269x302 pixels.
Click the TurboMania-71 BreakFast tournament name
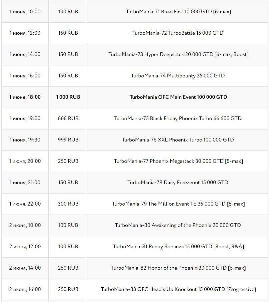click(178, 12)
